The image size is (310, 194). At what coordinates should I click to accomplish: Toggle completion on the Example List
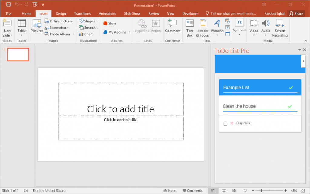point(291,88)
